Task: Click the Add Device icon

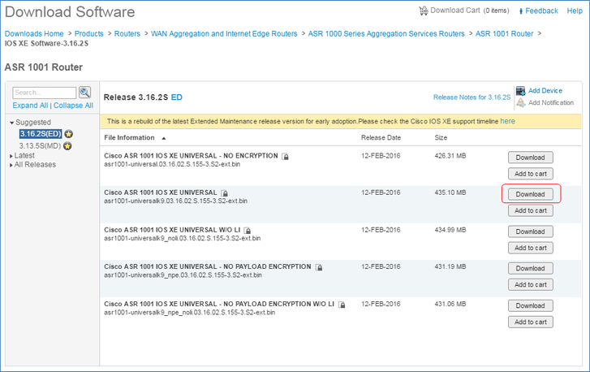Action: coord(521,91)
